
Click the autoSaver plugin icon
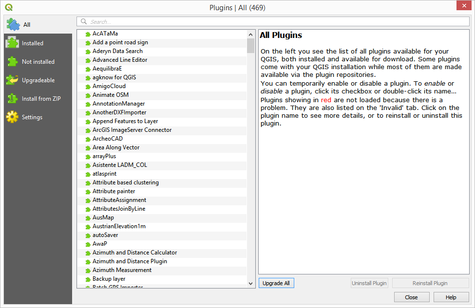tap(88, 236)
